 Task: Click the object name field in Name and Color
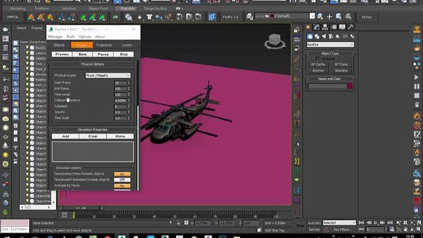327,87
